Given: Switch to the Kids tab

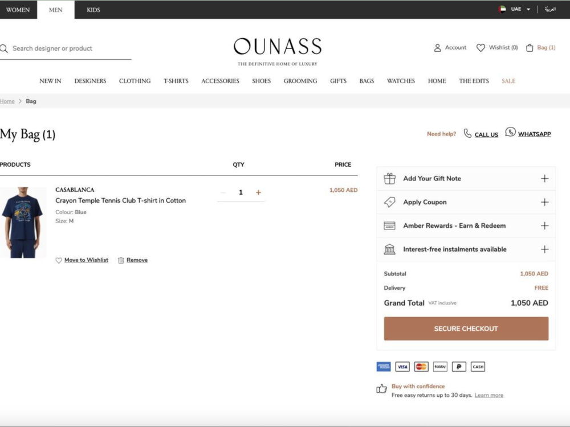Looking at the screenshot, I should (93, 10).
